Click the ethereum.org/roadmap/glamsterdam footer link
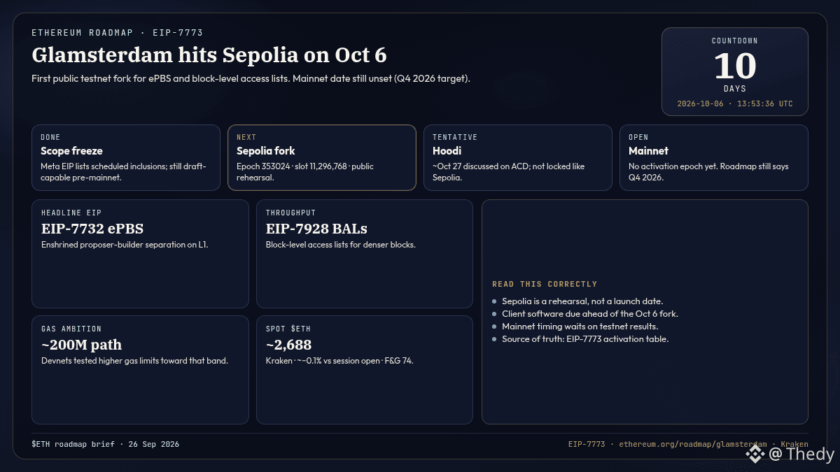Viewport: 840px width, 472px height. (x=692, y=444)
